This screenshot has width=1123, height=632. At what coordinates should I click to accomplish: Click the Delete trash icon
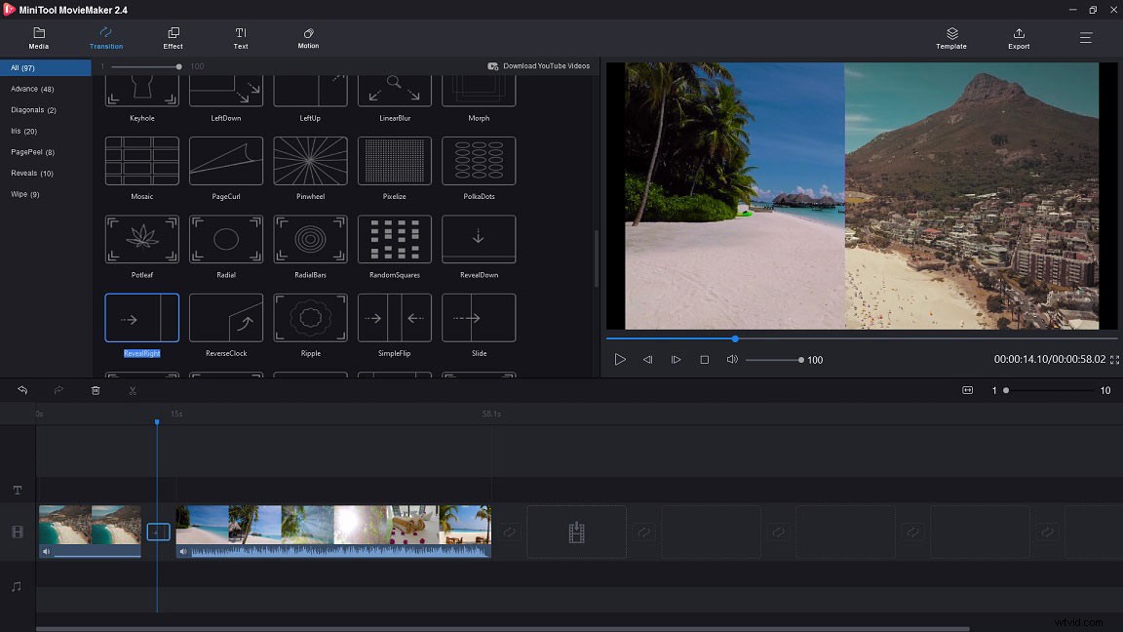pyautogui.click(x=95, y=390)
